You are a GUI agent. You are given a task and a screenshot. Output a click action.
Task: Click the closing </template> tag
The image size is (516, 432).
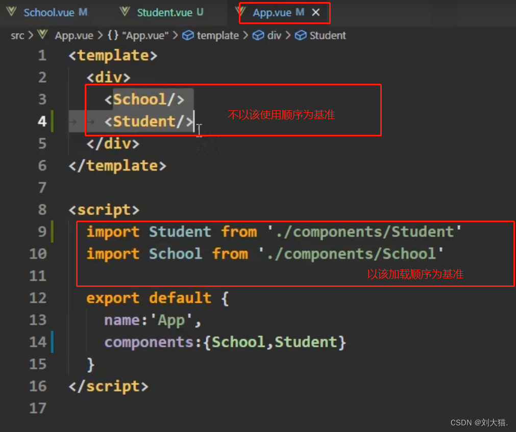point(117,165)
